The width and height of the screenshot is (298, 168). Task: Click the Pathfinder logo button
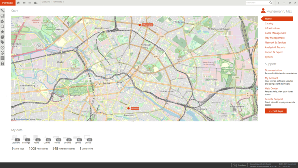click(x=8, y=3)
